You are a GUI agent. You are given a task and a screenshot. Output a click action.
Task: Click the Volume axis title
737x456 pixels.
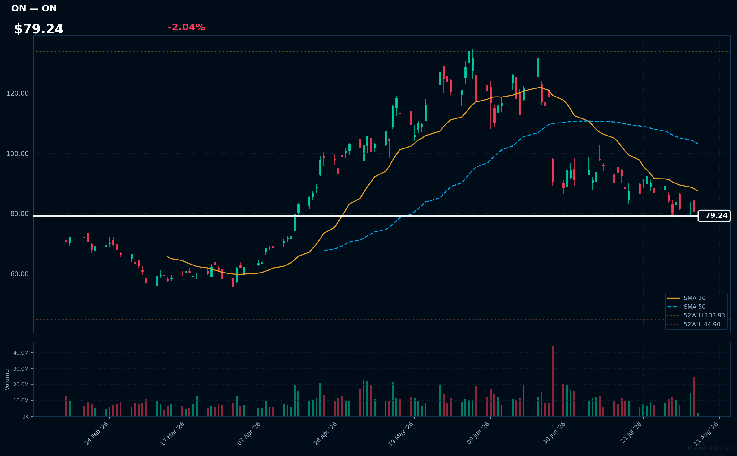point(7,380)
